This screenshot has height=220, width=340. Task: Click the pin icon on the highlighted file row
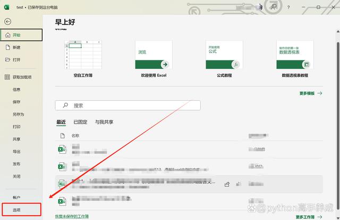pos(239,184)
